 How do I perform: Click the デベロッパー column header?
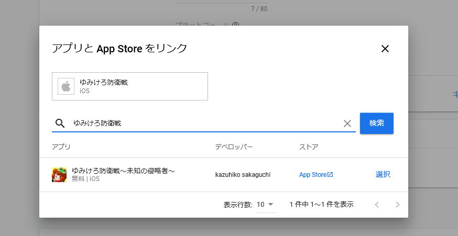click(x=234, y=147)
